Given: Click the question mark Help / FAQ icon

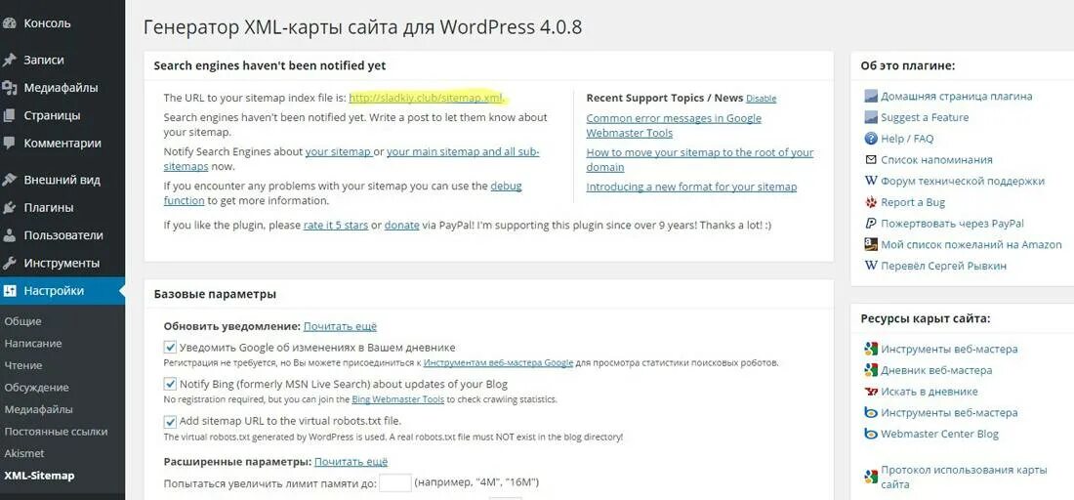Looking at the screenshot, I should (x=871, y=139).
